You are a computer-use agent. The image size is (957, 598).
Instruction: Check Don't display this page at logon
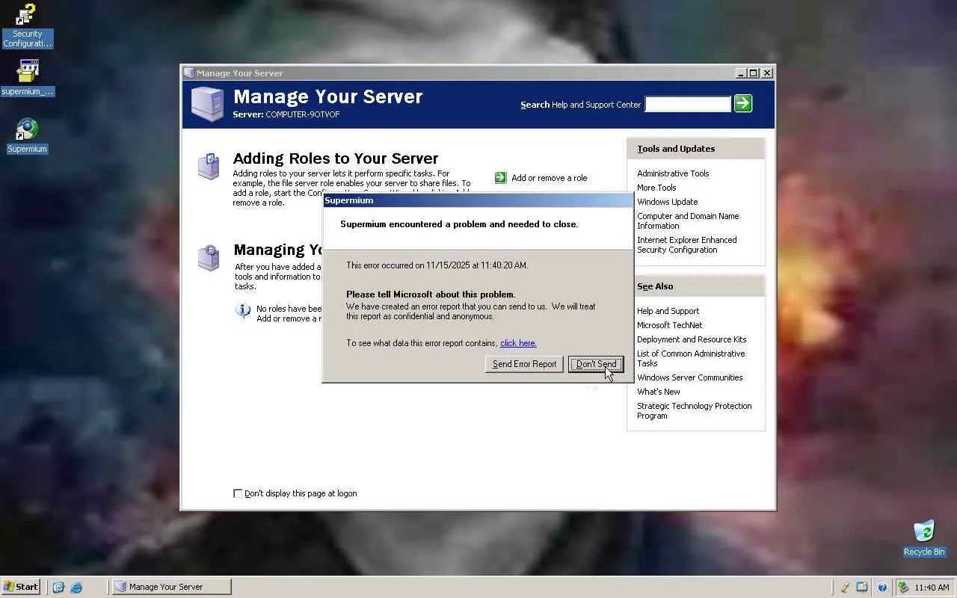[x=238, y=493]
